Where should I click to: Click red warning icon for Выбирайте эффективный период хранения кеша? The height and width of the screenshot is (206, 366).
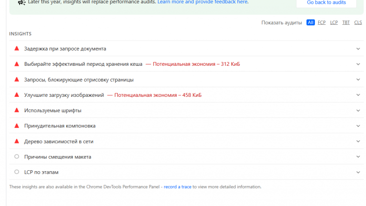[x=17, y=64]
